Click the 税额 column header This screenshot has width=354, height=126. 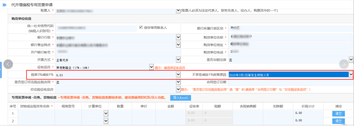pyautogui.click(x=218, y=106)
